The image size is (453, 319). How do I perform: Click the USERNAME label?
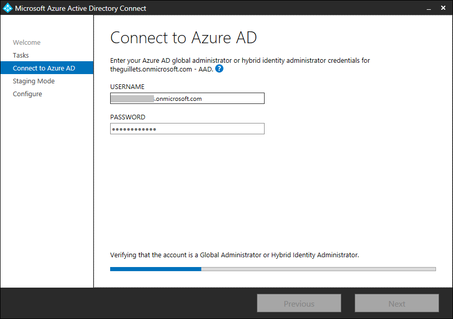tap(127, 87)
